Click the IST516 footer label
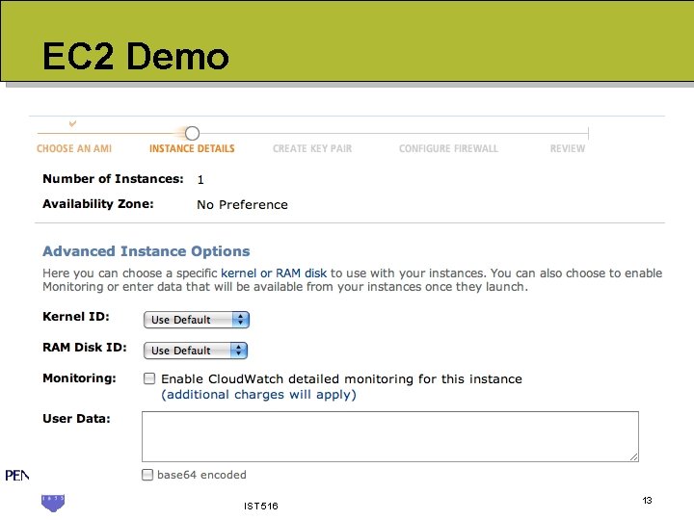The height and width of the screenshot is (520, 694). 260,506
